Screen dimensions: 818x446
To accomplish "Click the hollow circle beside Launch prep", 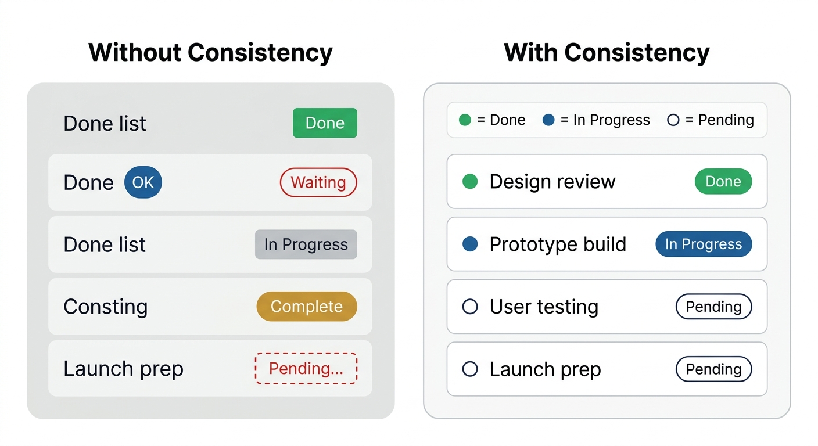I will [x=469, y=369].
